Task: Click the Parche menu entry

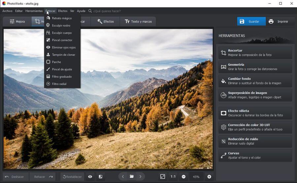Action: [x=62, y=62]
